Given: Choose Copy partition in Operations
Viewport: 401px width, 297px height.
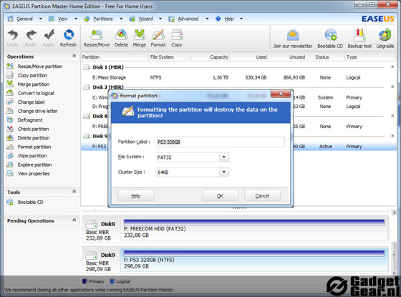Looking at the screenshot, I should pos(27,75).
